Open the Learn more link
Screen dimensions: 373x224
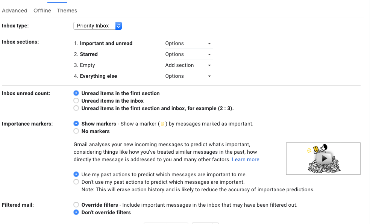point(246,159)
